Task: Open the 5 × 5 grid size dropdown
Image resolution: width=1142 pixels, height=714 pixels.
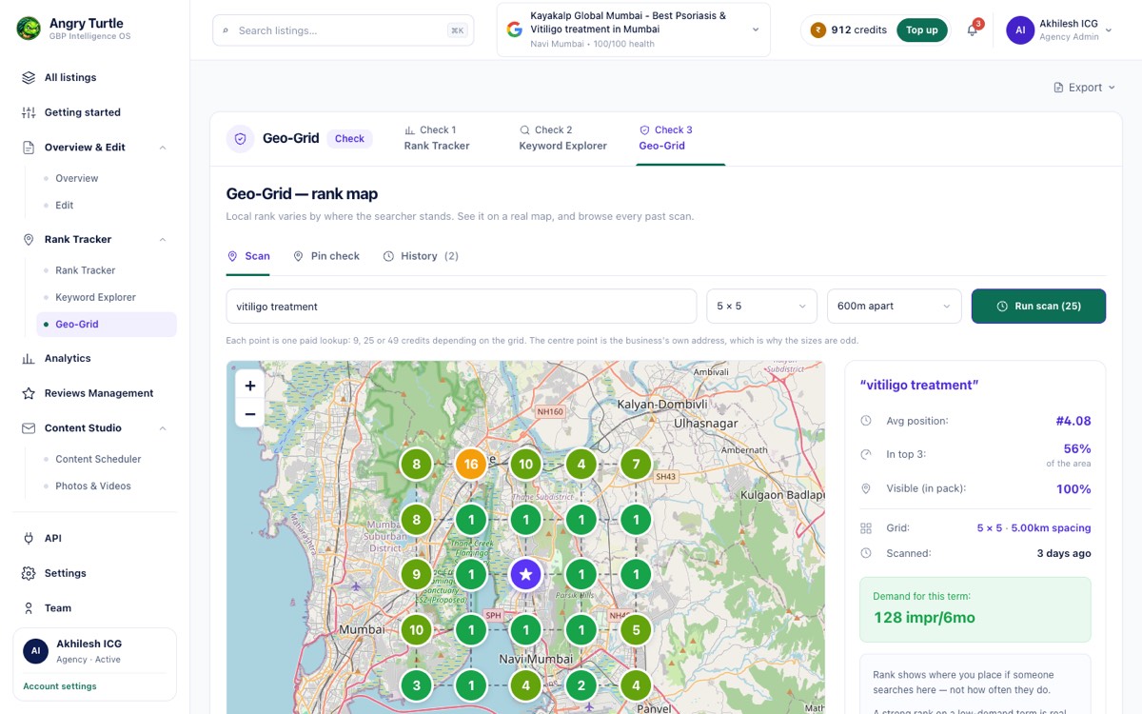Action: click(x=761, y=307)
